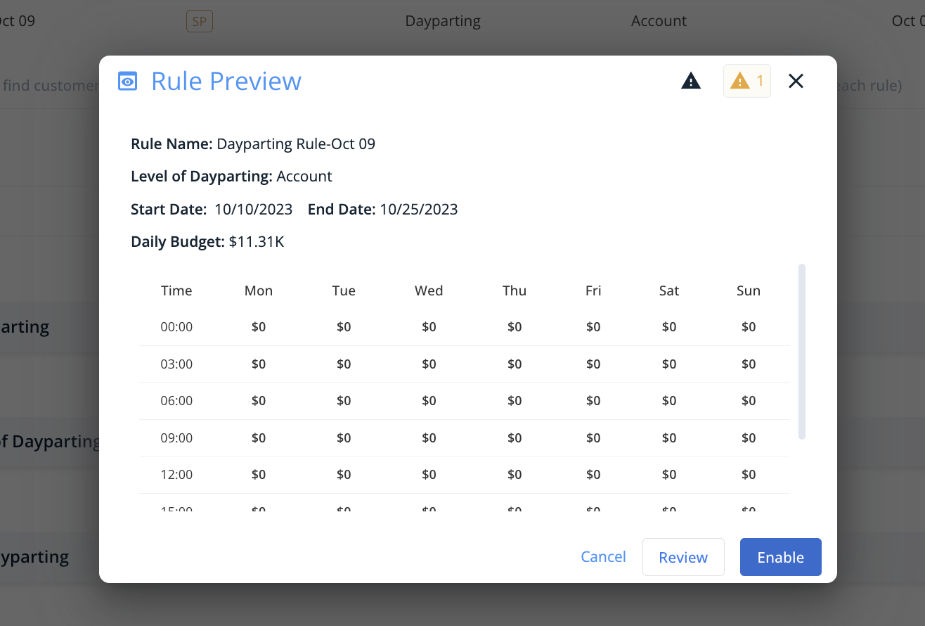Click the Fri column header
The width and height of the screenshot is (925, 626).
click(593, 290)
